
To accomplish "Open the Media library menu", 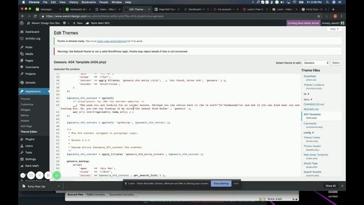I will pyautogui.click(x=29, y=54).
